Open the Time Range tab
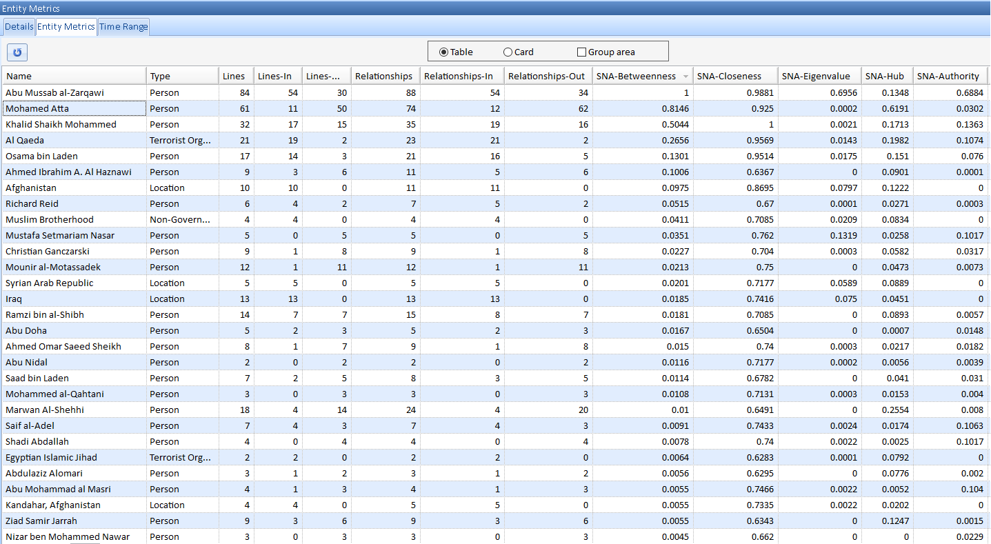The image size is (991, 544). pyautogui.click(x=123, y=26)
